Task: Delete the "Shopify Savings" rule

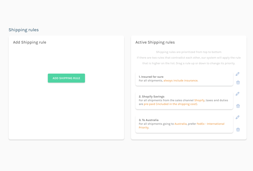Action: 238,106
